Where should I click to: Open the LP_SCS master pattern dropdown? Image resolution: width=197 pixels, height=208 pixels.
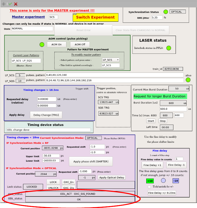[111, 60]
